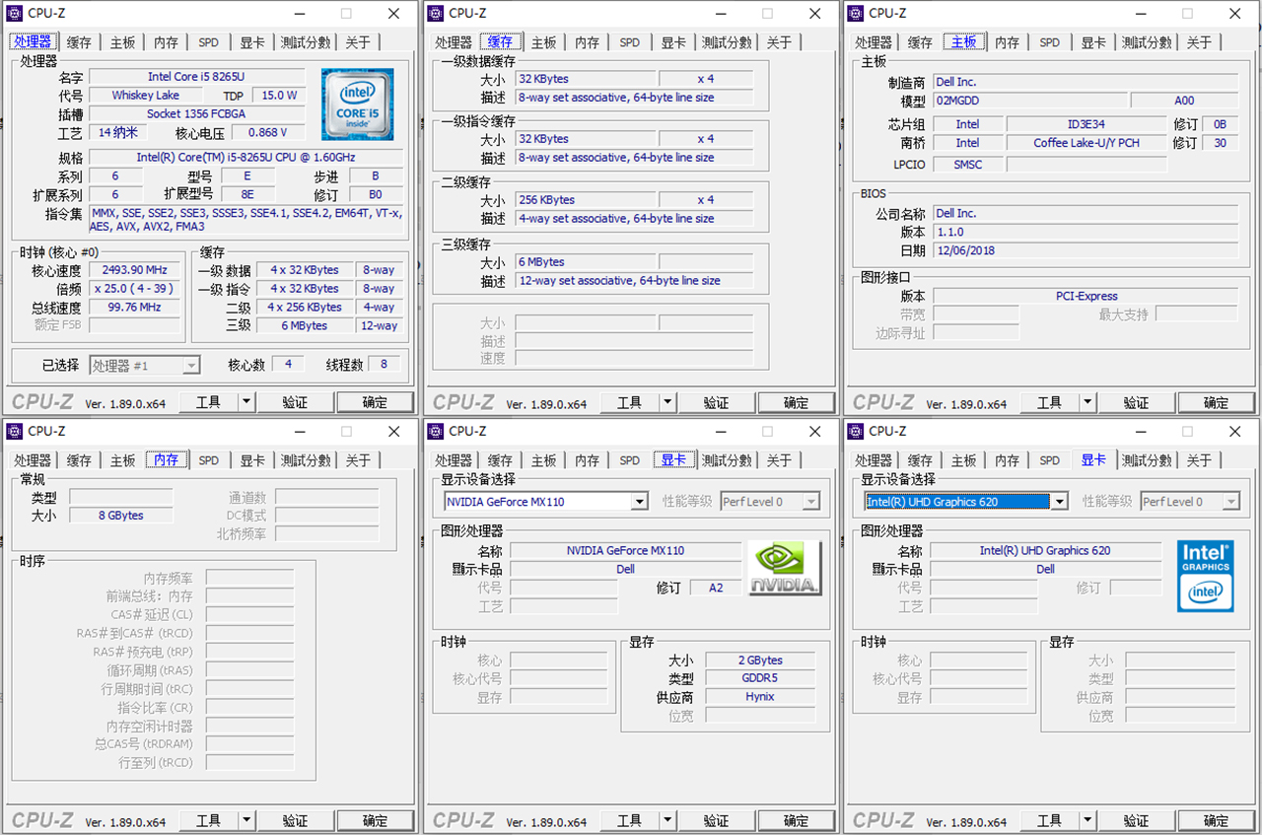Screen dimensions: 1262x835
Task: Select 内存 tab in mainboard (主板) window
Action: pos(1007,42)
